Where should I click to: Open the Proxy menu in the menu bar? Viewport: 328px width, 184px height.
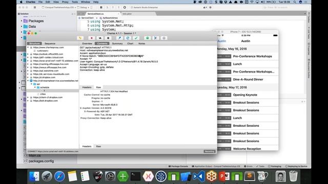[x=65, y=2]
